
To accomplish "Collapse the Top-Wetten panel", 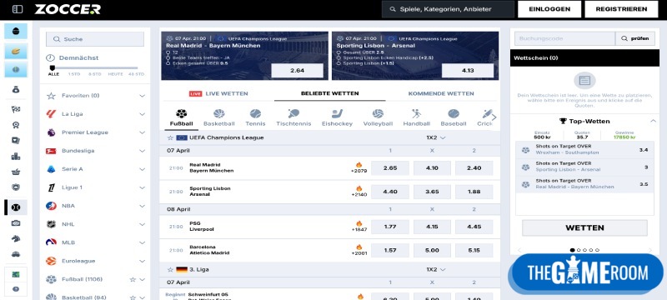I will pyautogui.click(x=653, y=121).
